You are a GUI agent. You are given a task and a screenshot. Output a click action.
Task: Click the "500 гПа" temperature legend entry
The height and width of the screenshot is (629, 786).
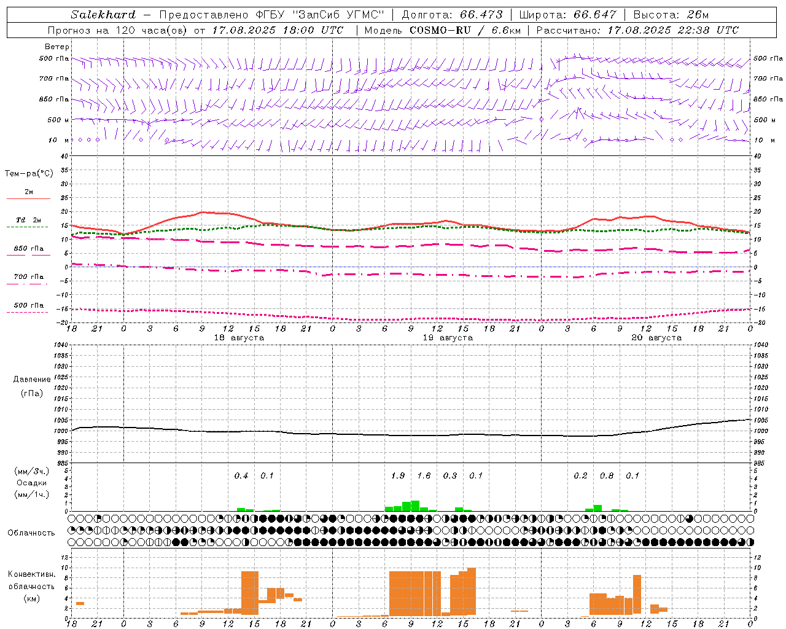coord(29,305)
